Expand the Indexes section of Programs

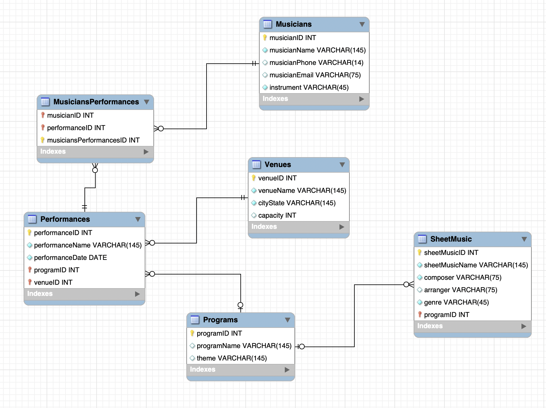pyautogui.click(x=287, y=370)
